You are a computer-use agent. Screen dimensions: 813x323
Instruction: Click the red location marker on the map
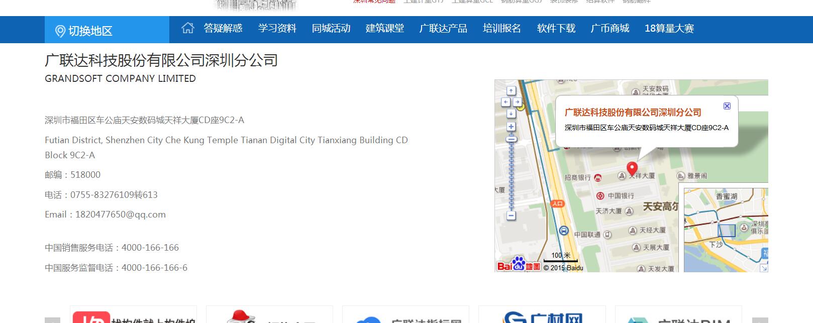632,168
